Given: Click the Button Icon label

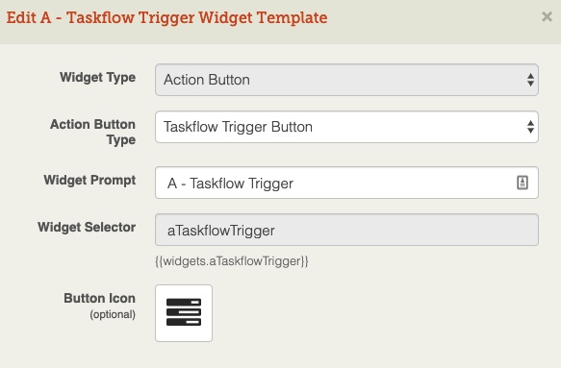Looking at the screenshot, I should click(100, 298).
